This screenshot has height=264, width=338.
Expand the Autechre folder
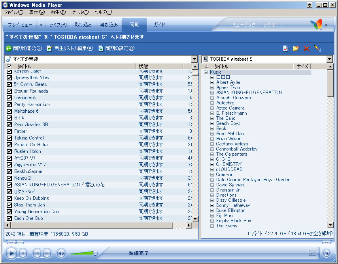(212, 103)
